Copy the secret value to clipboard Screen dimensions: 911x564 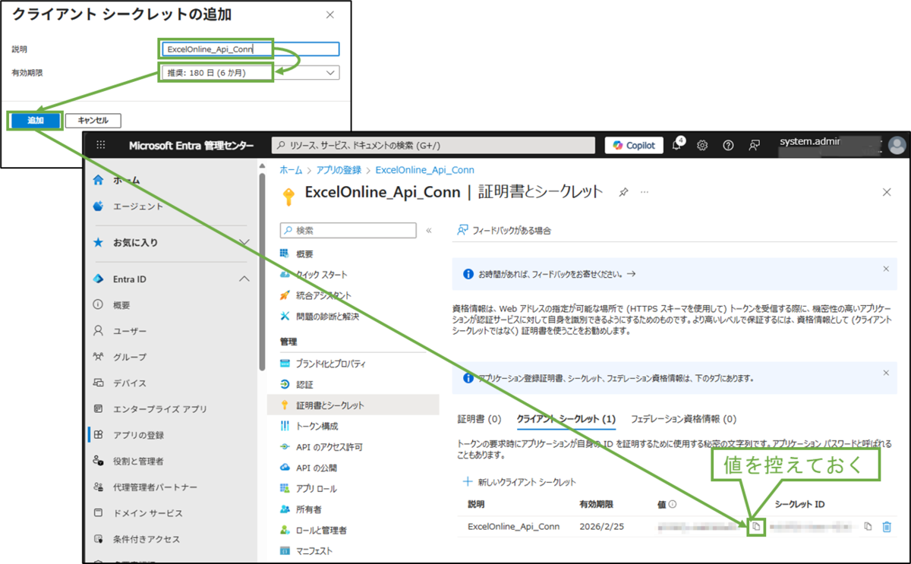click(x=755, y=526)
